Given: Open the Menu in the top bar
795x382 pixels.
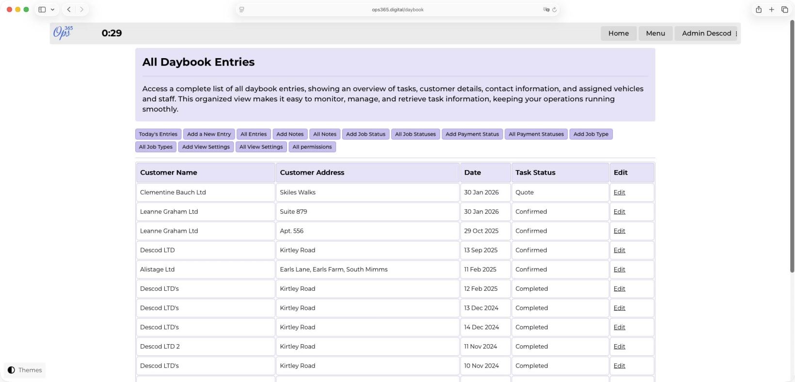Looking at the screenshot, I should [x=655, y=33].
